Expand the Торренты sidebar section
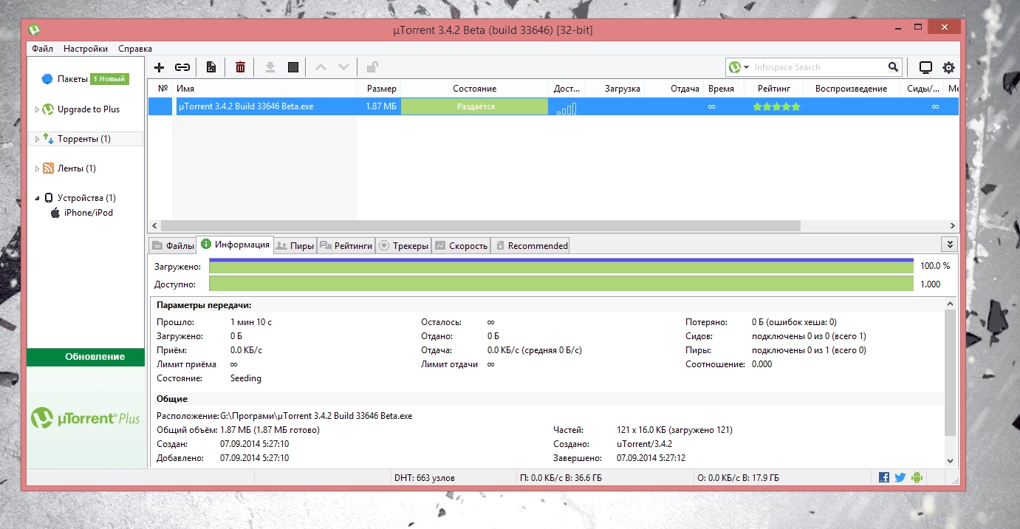Screen dimensions: 1020x529 [x=37, y=138]
